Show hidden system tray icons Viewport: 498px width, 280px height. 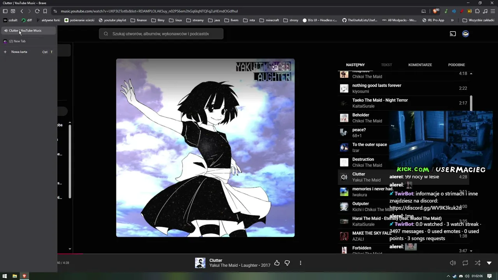click(x=449, y=276)
